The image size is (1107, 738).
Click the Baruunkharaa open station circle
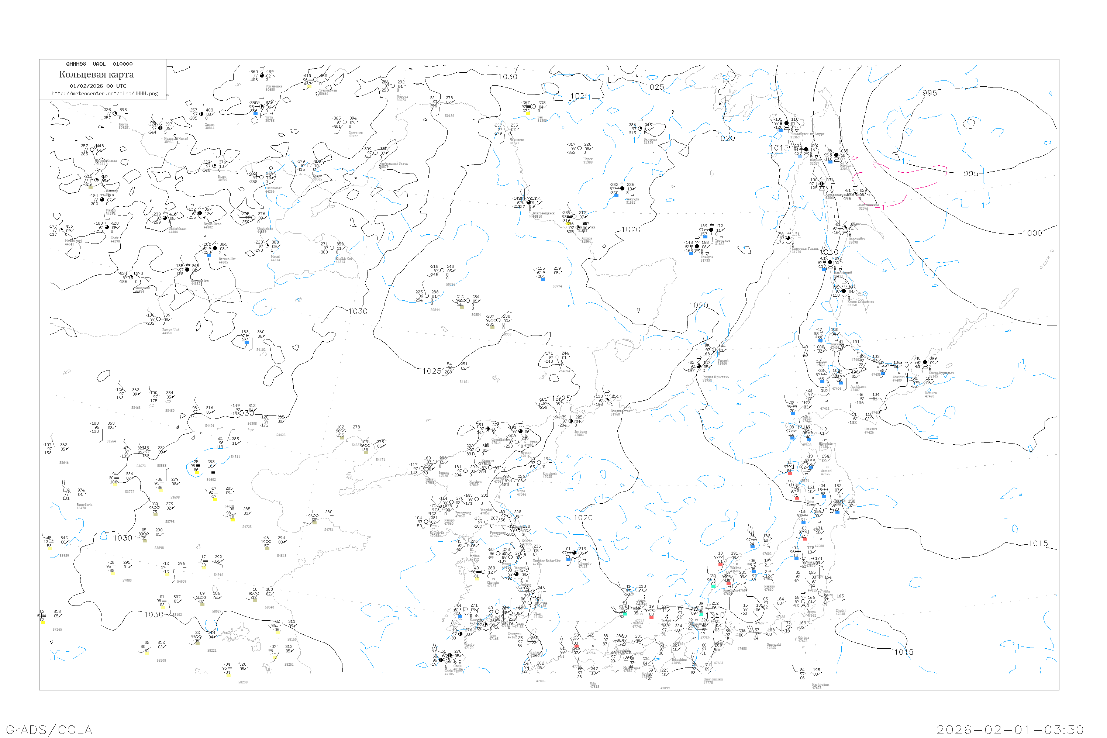coord(92,150)
